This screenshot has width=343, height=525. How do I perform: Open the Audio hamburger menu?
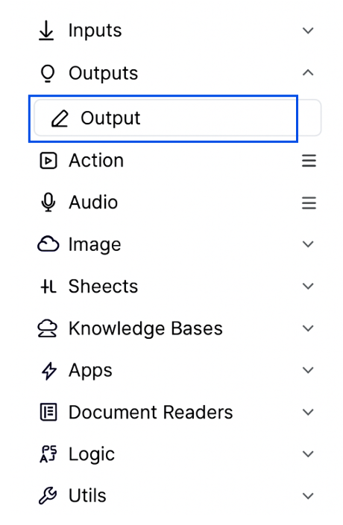(x=309, y=203)
